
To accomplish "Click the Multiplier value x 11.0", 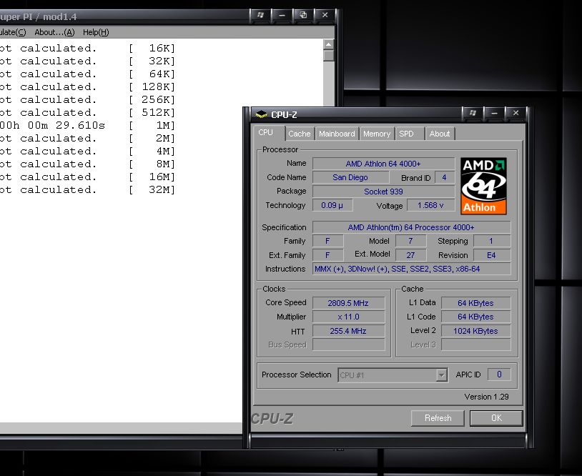I will [348, 317].
